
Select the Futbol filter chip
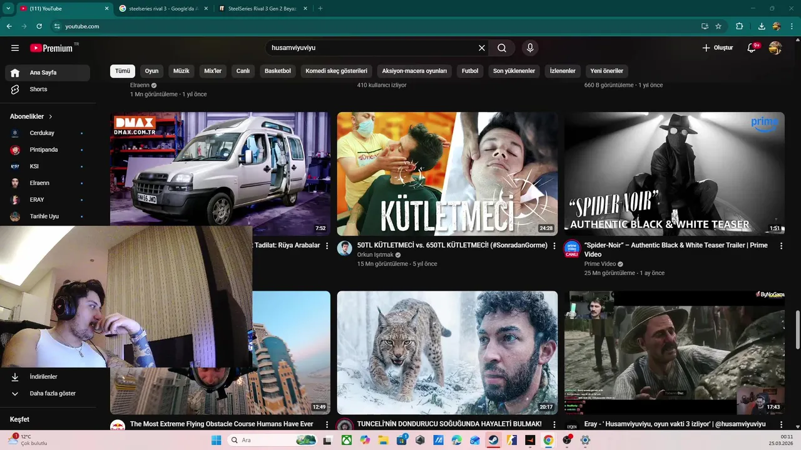pyautogui.click(x=470, y=71)
